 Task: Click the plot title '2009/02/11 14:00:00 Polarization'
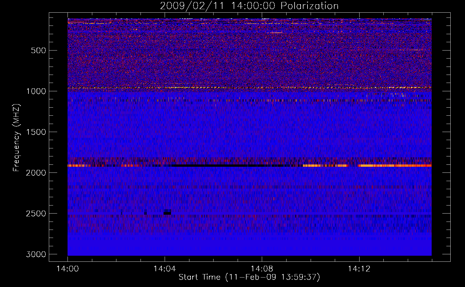click(249, 6)
